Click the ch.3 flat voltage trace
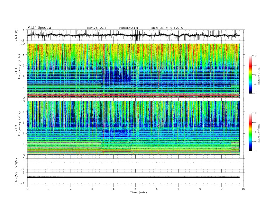274x212 pixels. click(x=133, y=163)
